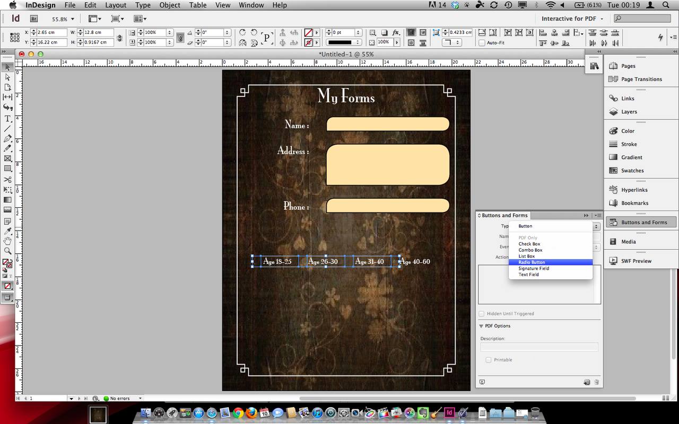Image resolution: width=679 pixels, height=424 pixels.
Task: Click the stroke swatch in control bar
Action: point(308,42)
